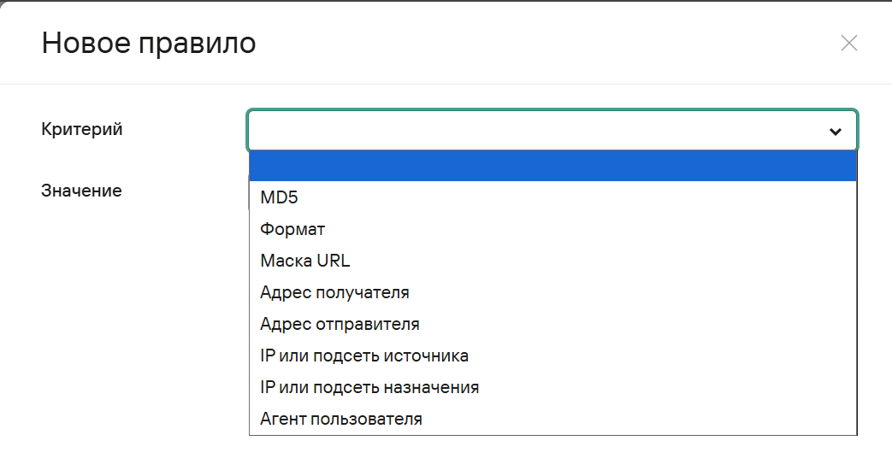Choose MD5 from the criteria list
892x476 pixels.
[x=280, y=197]
